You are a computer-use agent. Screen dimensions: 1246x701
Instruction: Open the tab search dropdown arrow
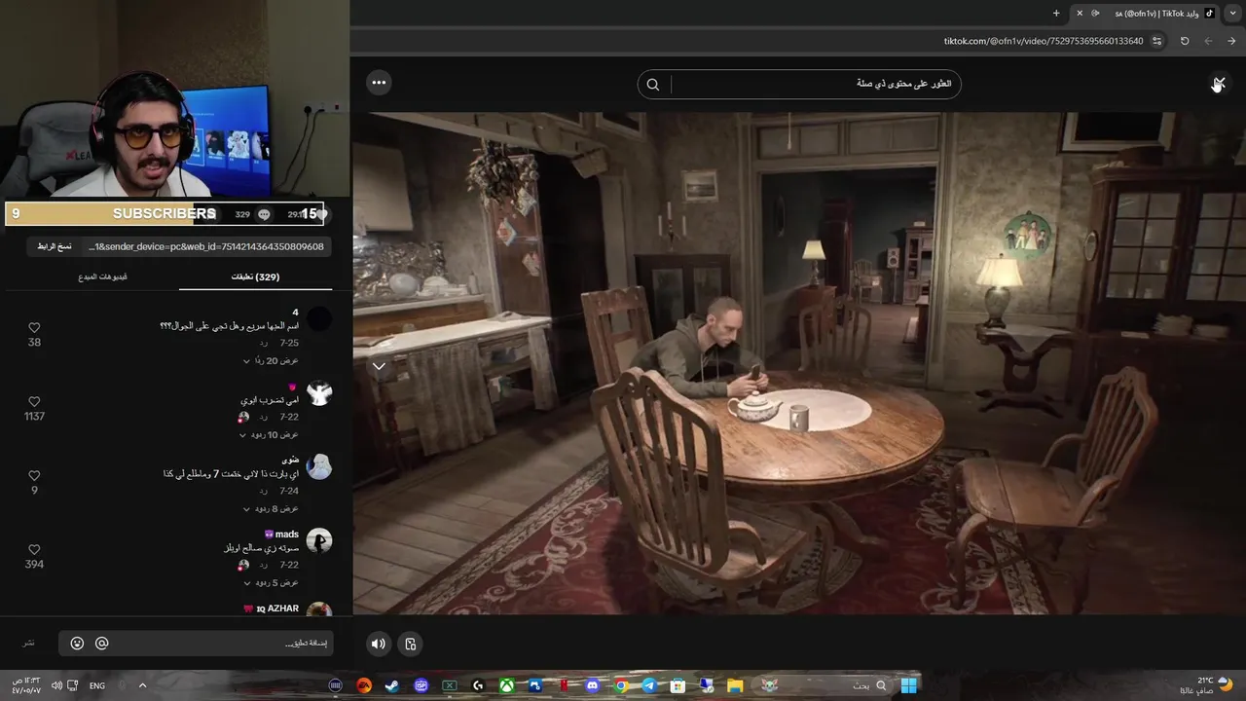[1233, 13]
